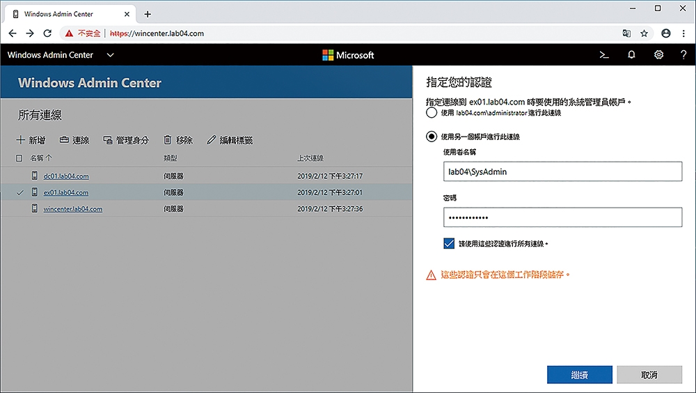Open the page translate icon
Screen dimensions: 696x393
[627, 33]
